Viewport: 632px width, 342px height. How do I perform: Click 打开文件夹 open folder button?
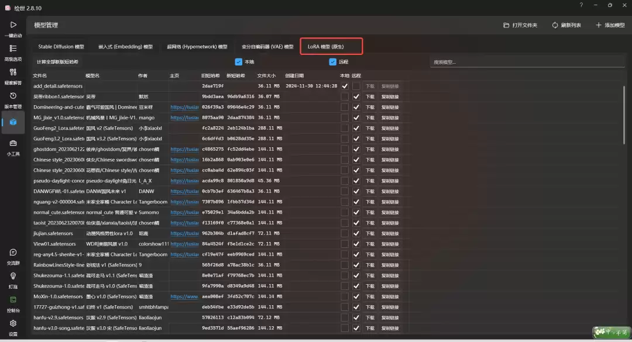520,26
